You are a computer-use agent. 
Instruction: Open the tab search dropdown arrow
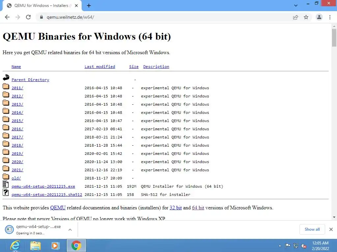(x=296, y=6)
